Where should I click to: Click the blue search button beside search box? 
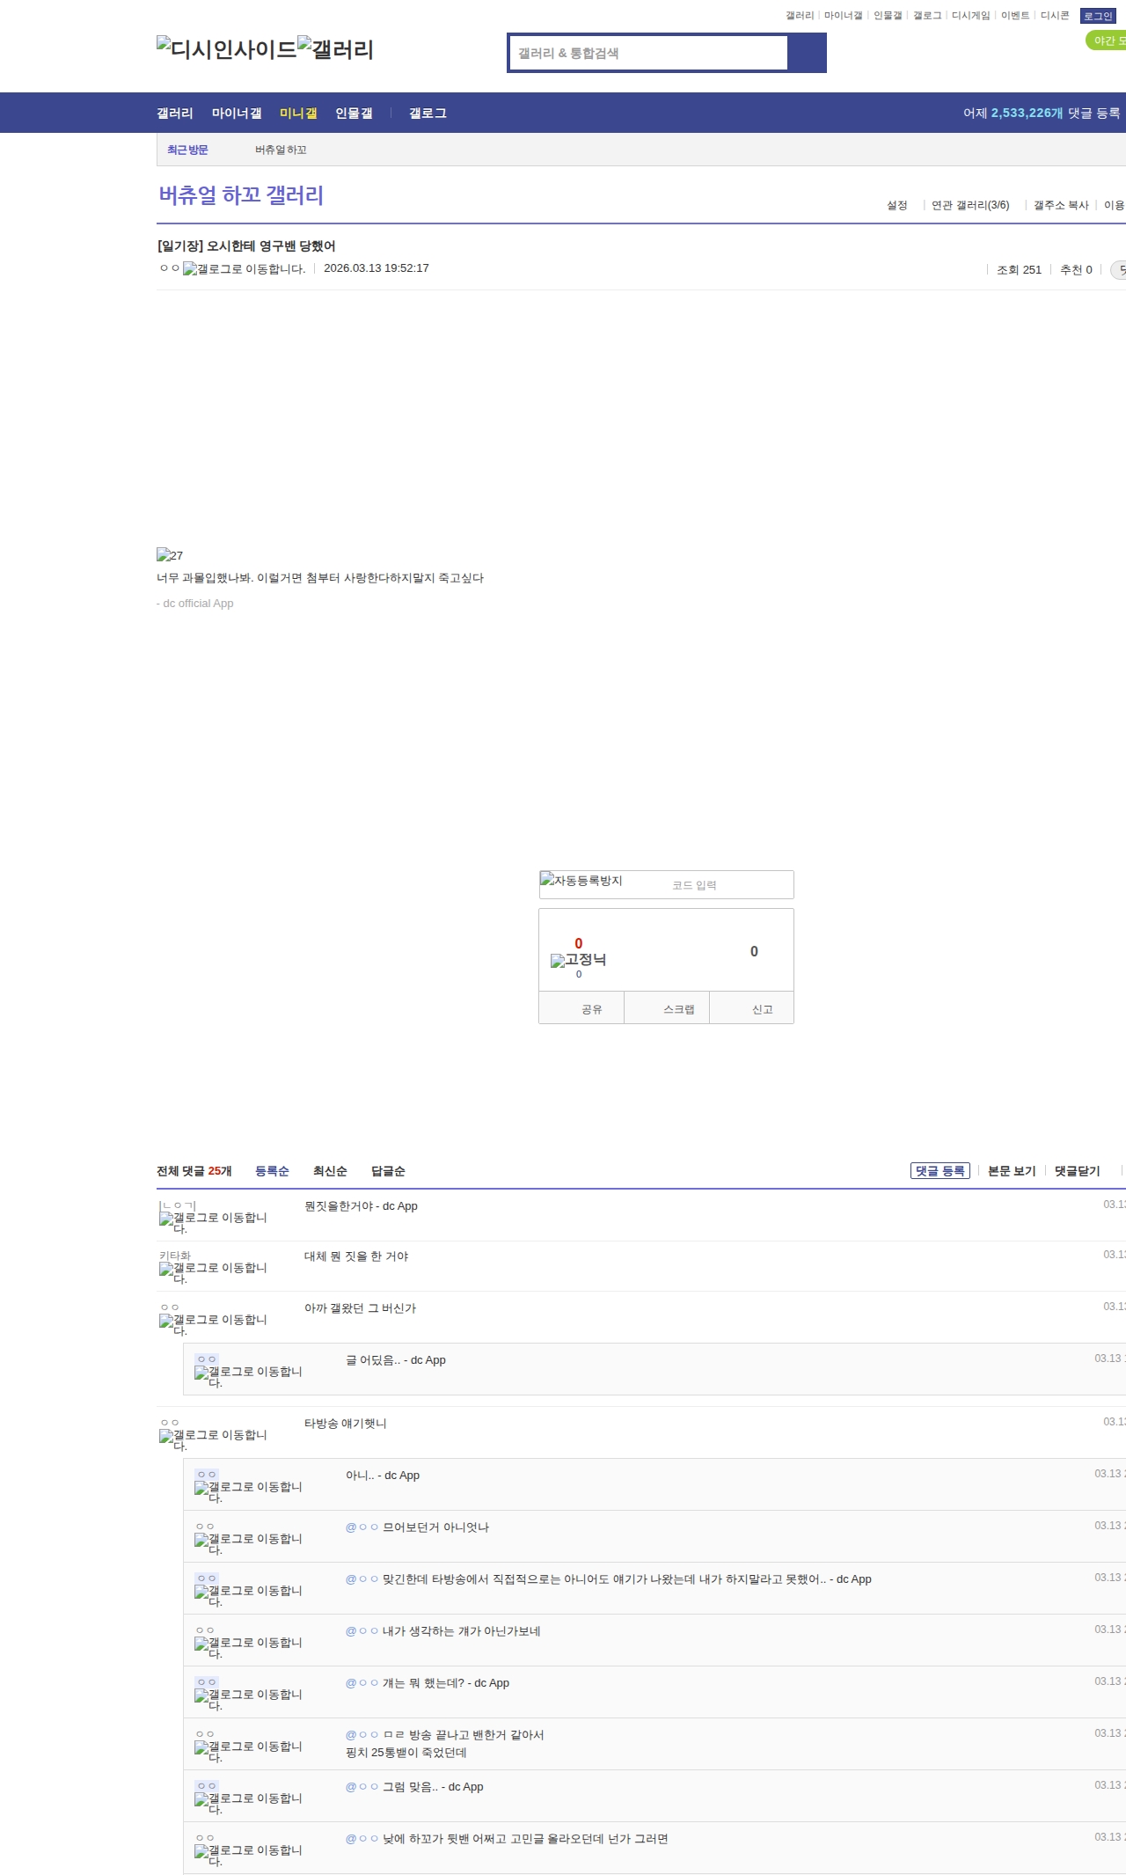pos(807,53)
